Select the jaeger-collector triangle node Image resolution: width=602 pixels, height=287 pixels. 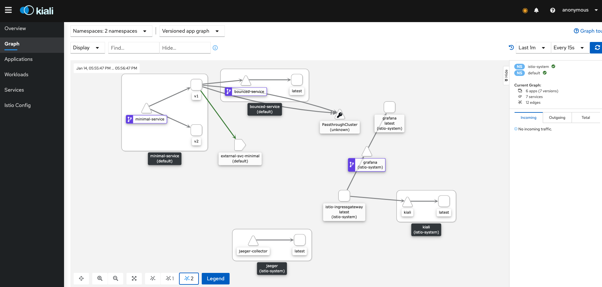click(253, 241)
